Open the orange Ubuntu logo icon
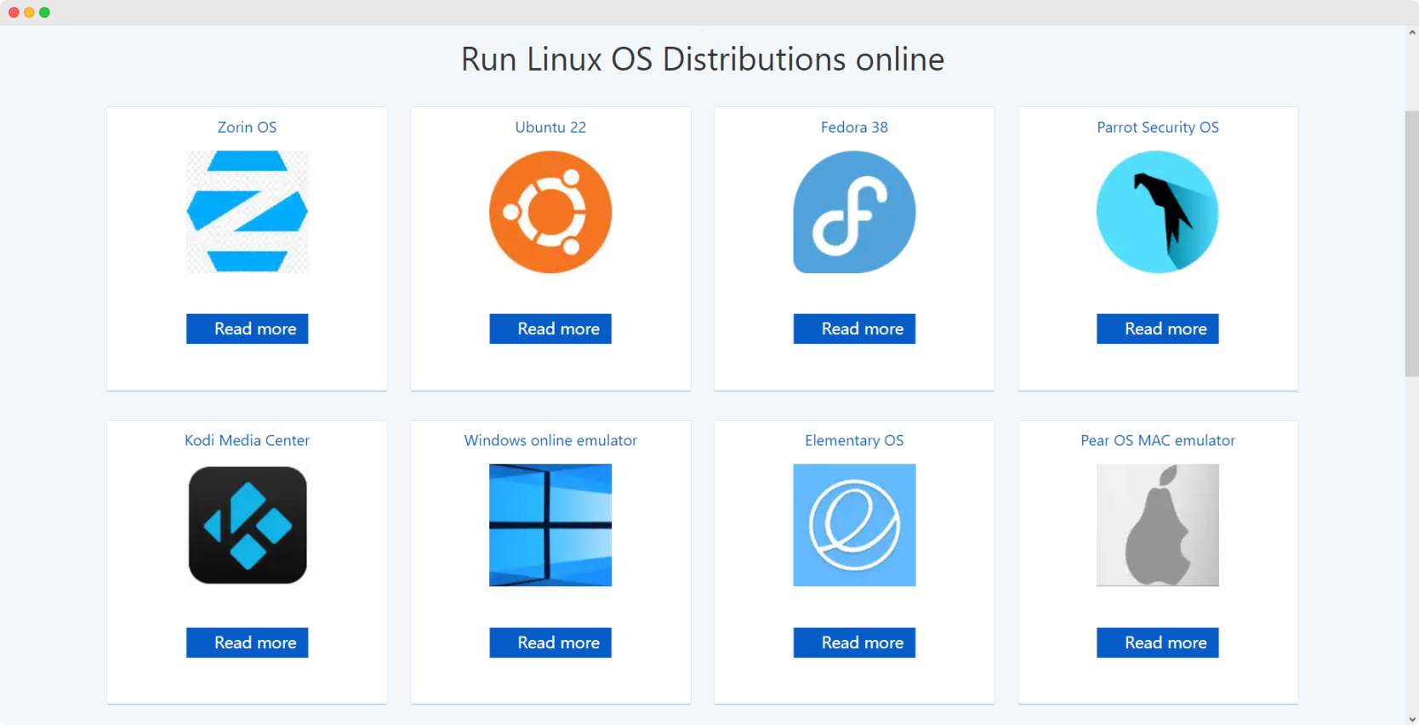 tap(550, 212)
